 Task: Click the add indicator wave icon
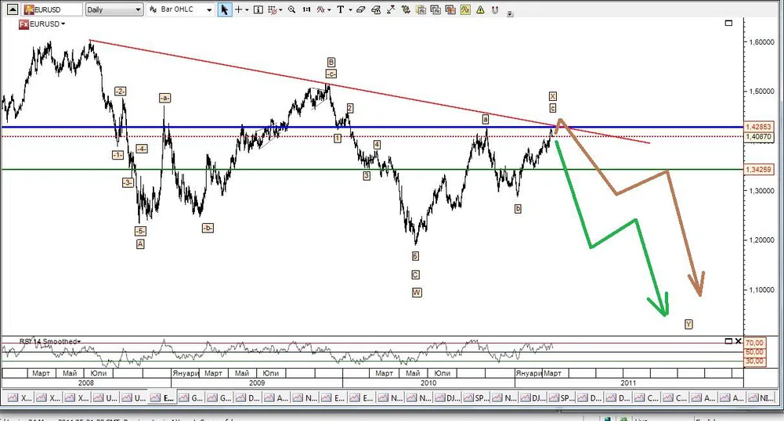[x=320, y=9]
